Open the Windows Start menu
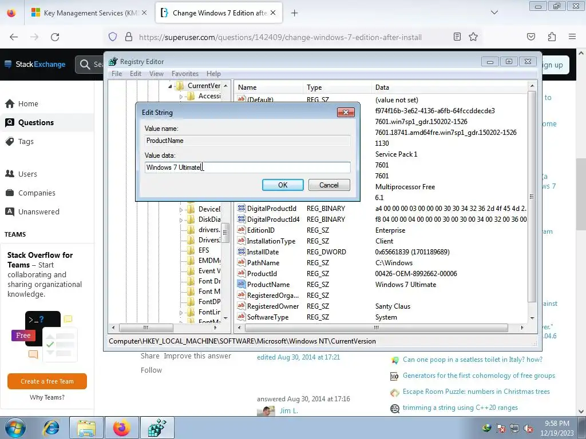The image size is (586, 439). [14, 428]
